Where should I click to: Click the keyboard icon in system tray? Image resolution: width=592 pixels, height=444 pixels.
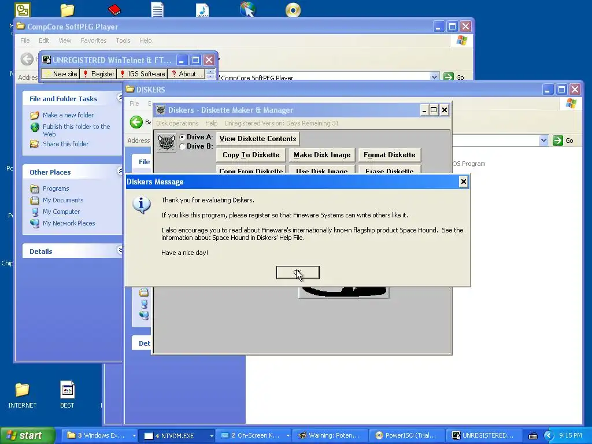tap(532, 436)
